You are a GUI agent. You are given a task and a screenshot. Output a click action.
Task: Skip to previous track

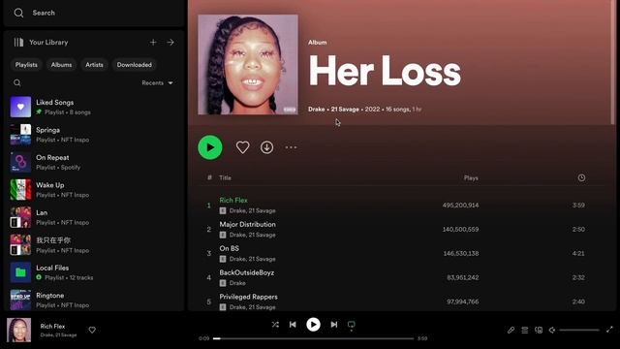(293, 325)
